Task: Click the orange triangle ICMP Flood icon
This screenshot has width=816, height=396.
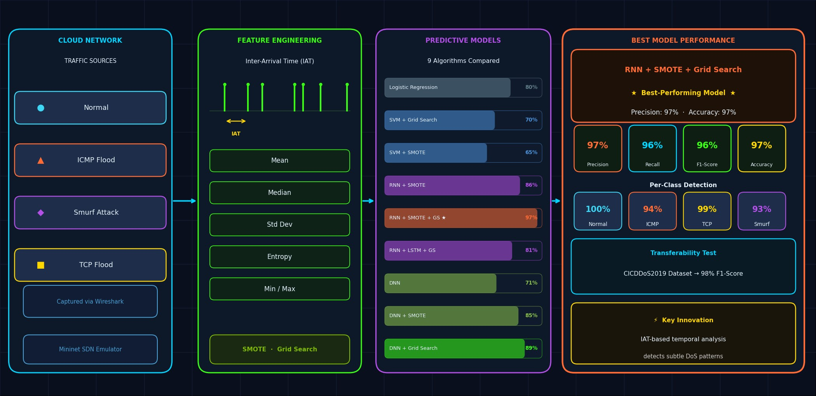Action: (x=41, y=160)
